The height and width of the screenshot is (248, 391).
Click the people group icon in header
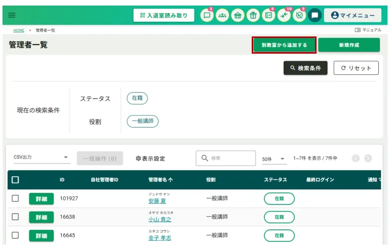pos(222,15)
